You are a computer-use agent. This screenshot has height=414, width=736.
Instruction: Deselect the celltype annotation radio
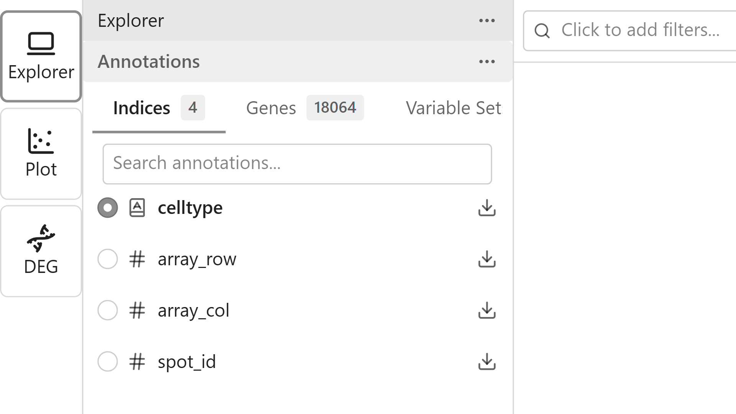coord(108,208)
